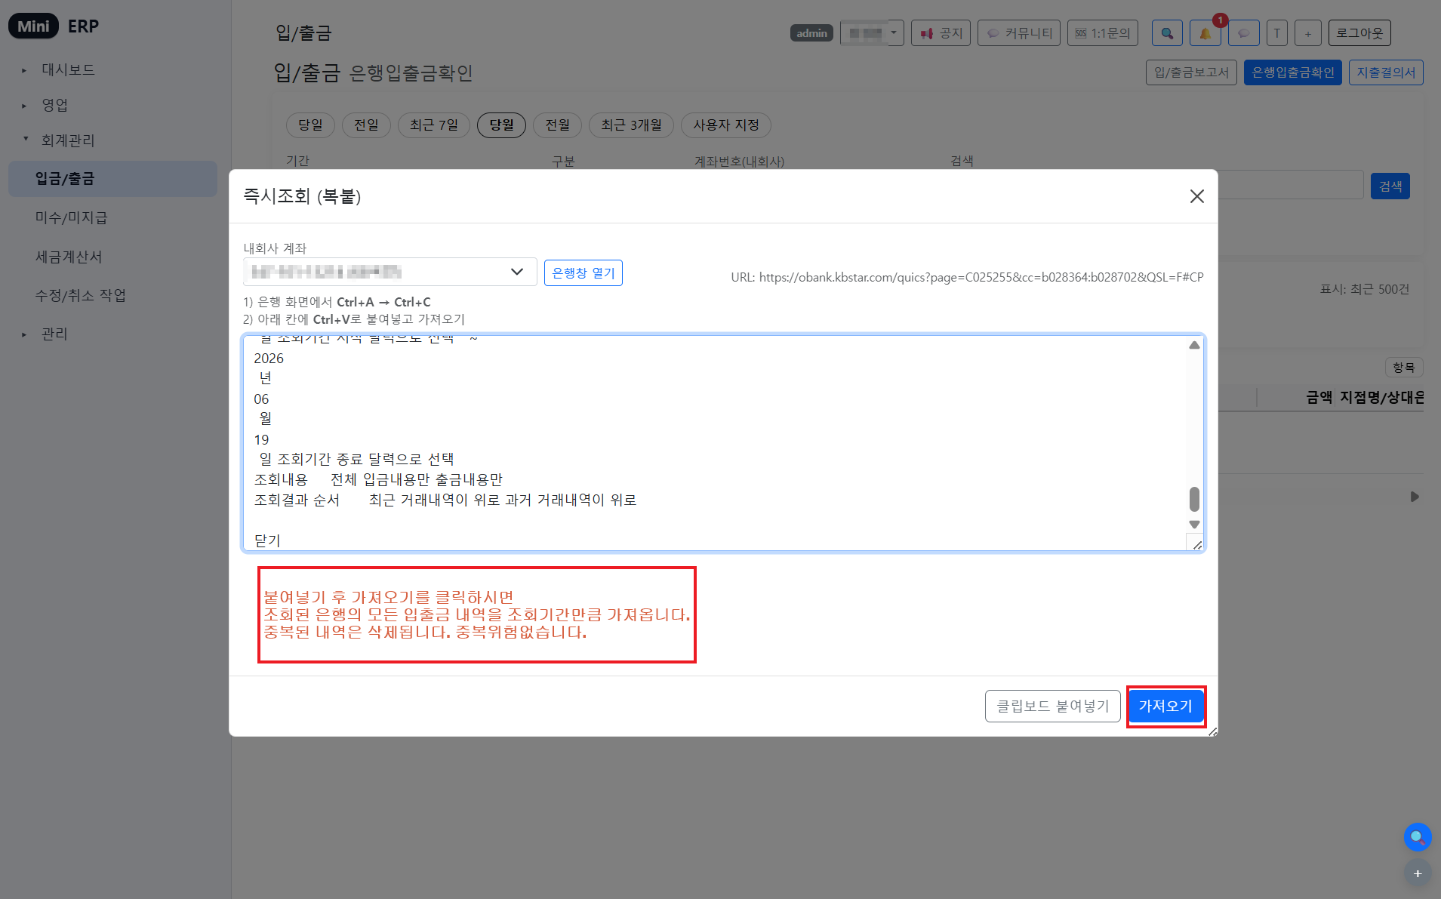Open 입금/출금 sidebar menu item
The height and width of the screenshot is (899, 1441).
(112, 179)
